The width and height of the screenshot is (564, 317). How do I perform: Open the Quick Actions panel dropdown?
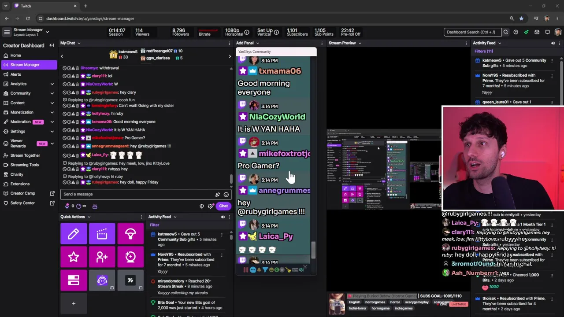click(x=89, y=217)
